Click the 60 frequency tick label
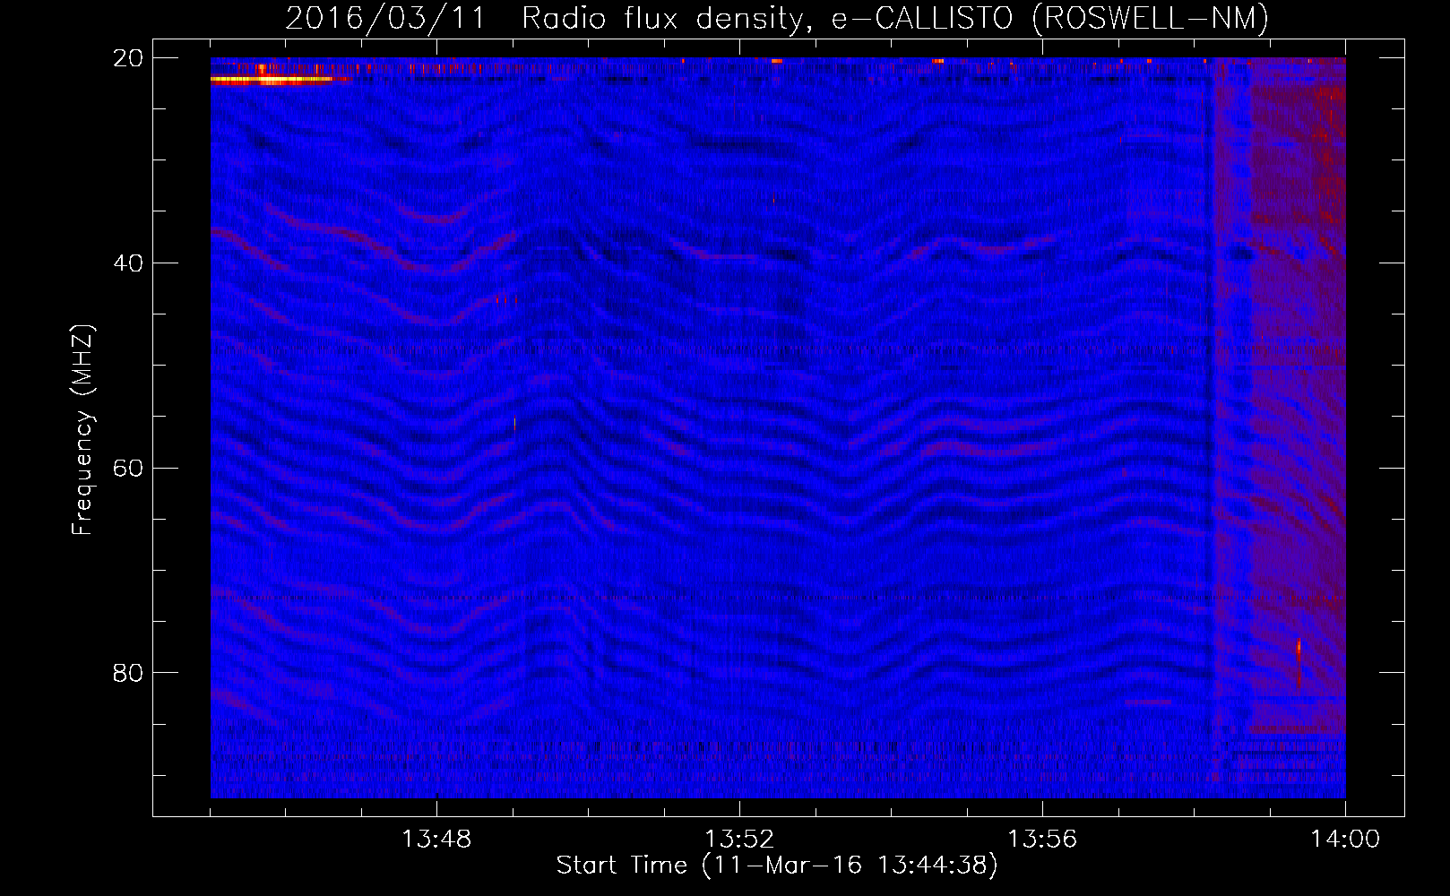This screenshot has width=1450, height=896. [128, 469]
